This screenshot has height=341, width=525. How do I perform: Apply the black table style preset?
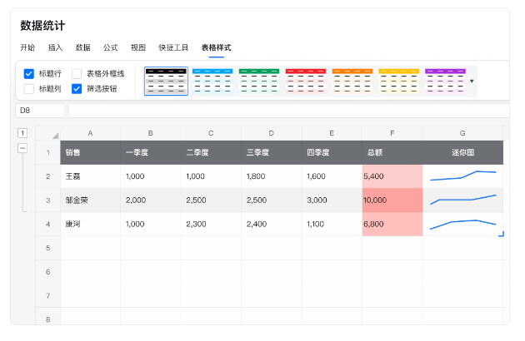[x=166, y=82]
